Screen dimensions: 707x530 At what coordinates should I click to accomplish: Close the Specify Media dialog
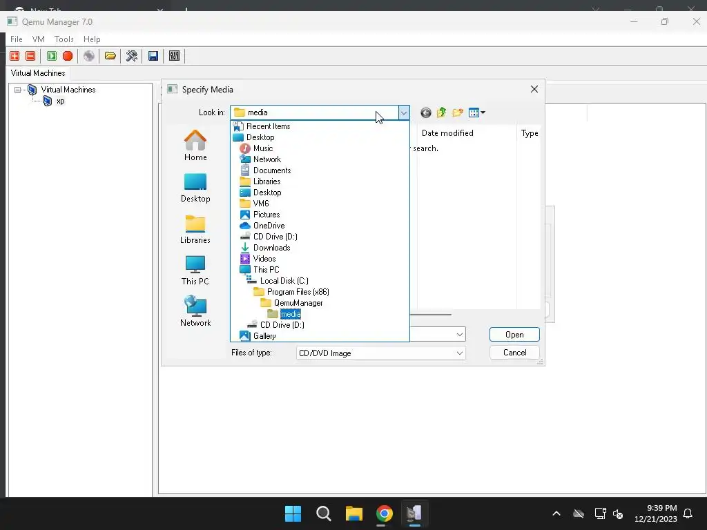(534, 89)
